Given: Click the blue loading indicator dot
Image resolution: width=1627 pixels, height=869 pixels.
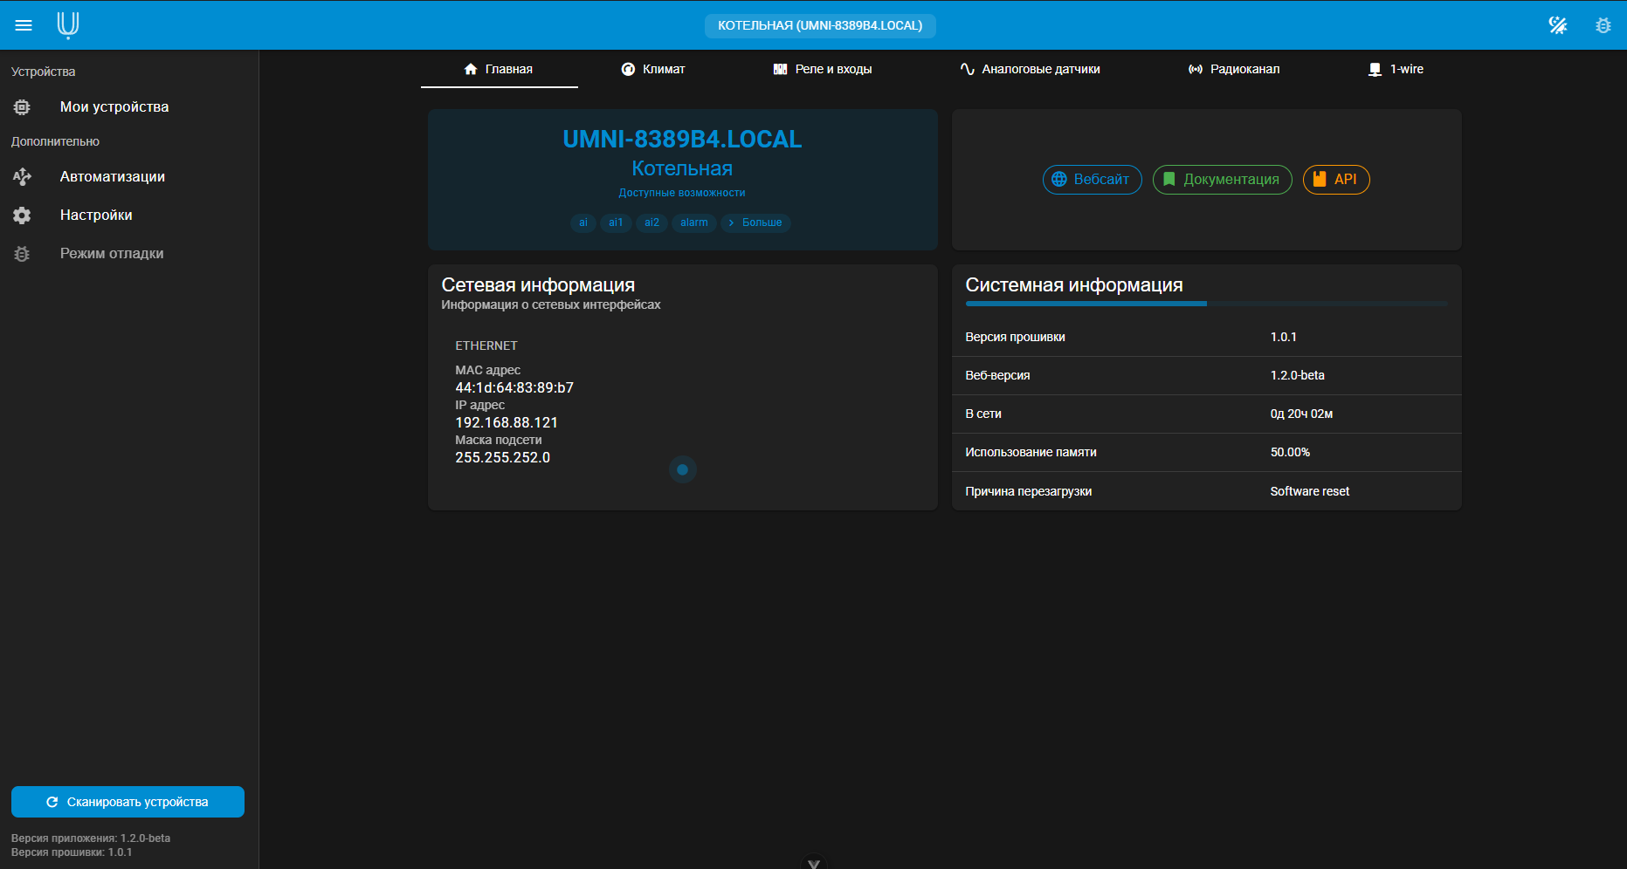Looking at the screenshot, I should (x=682, y=469).
